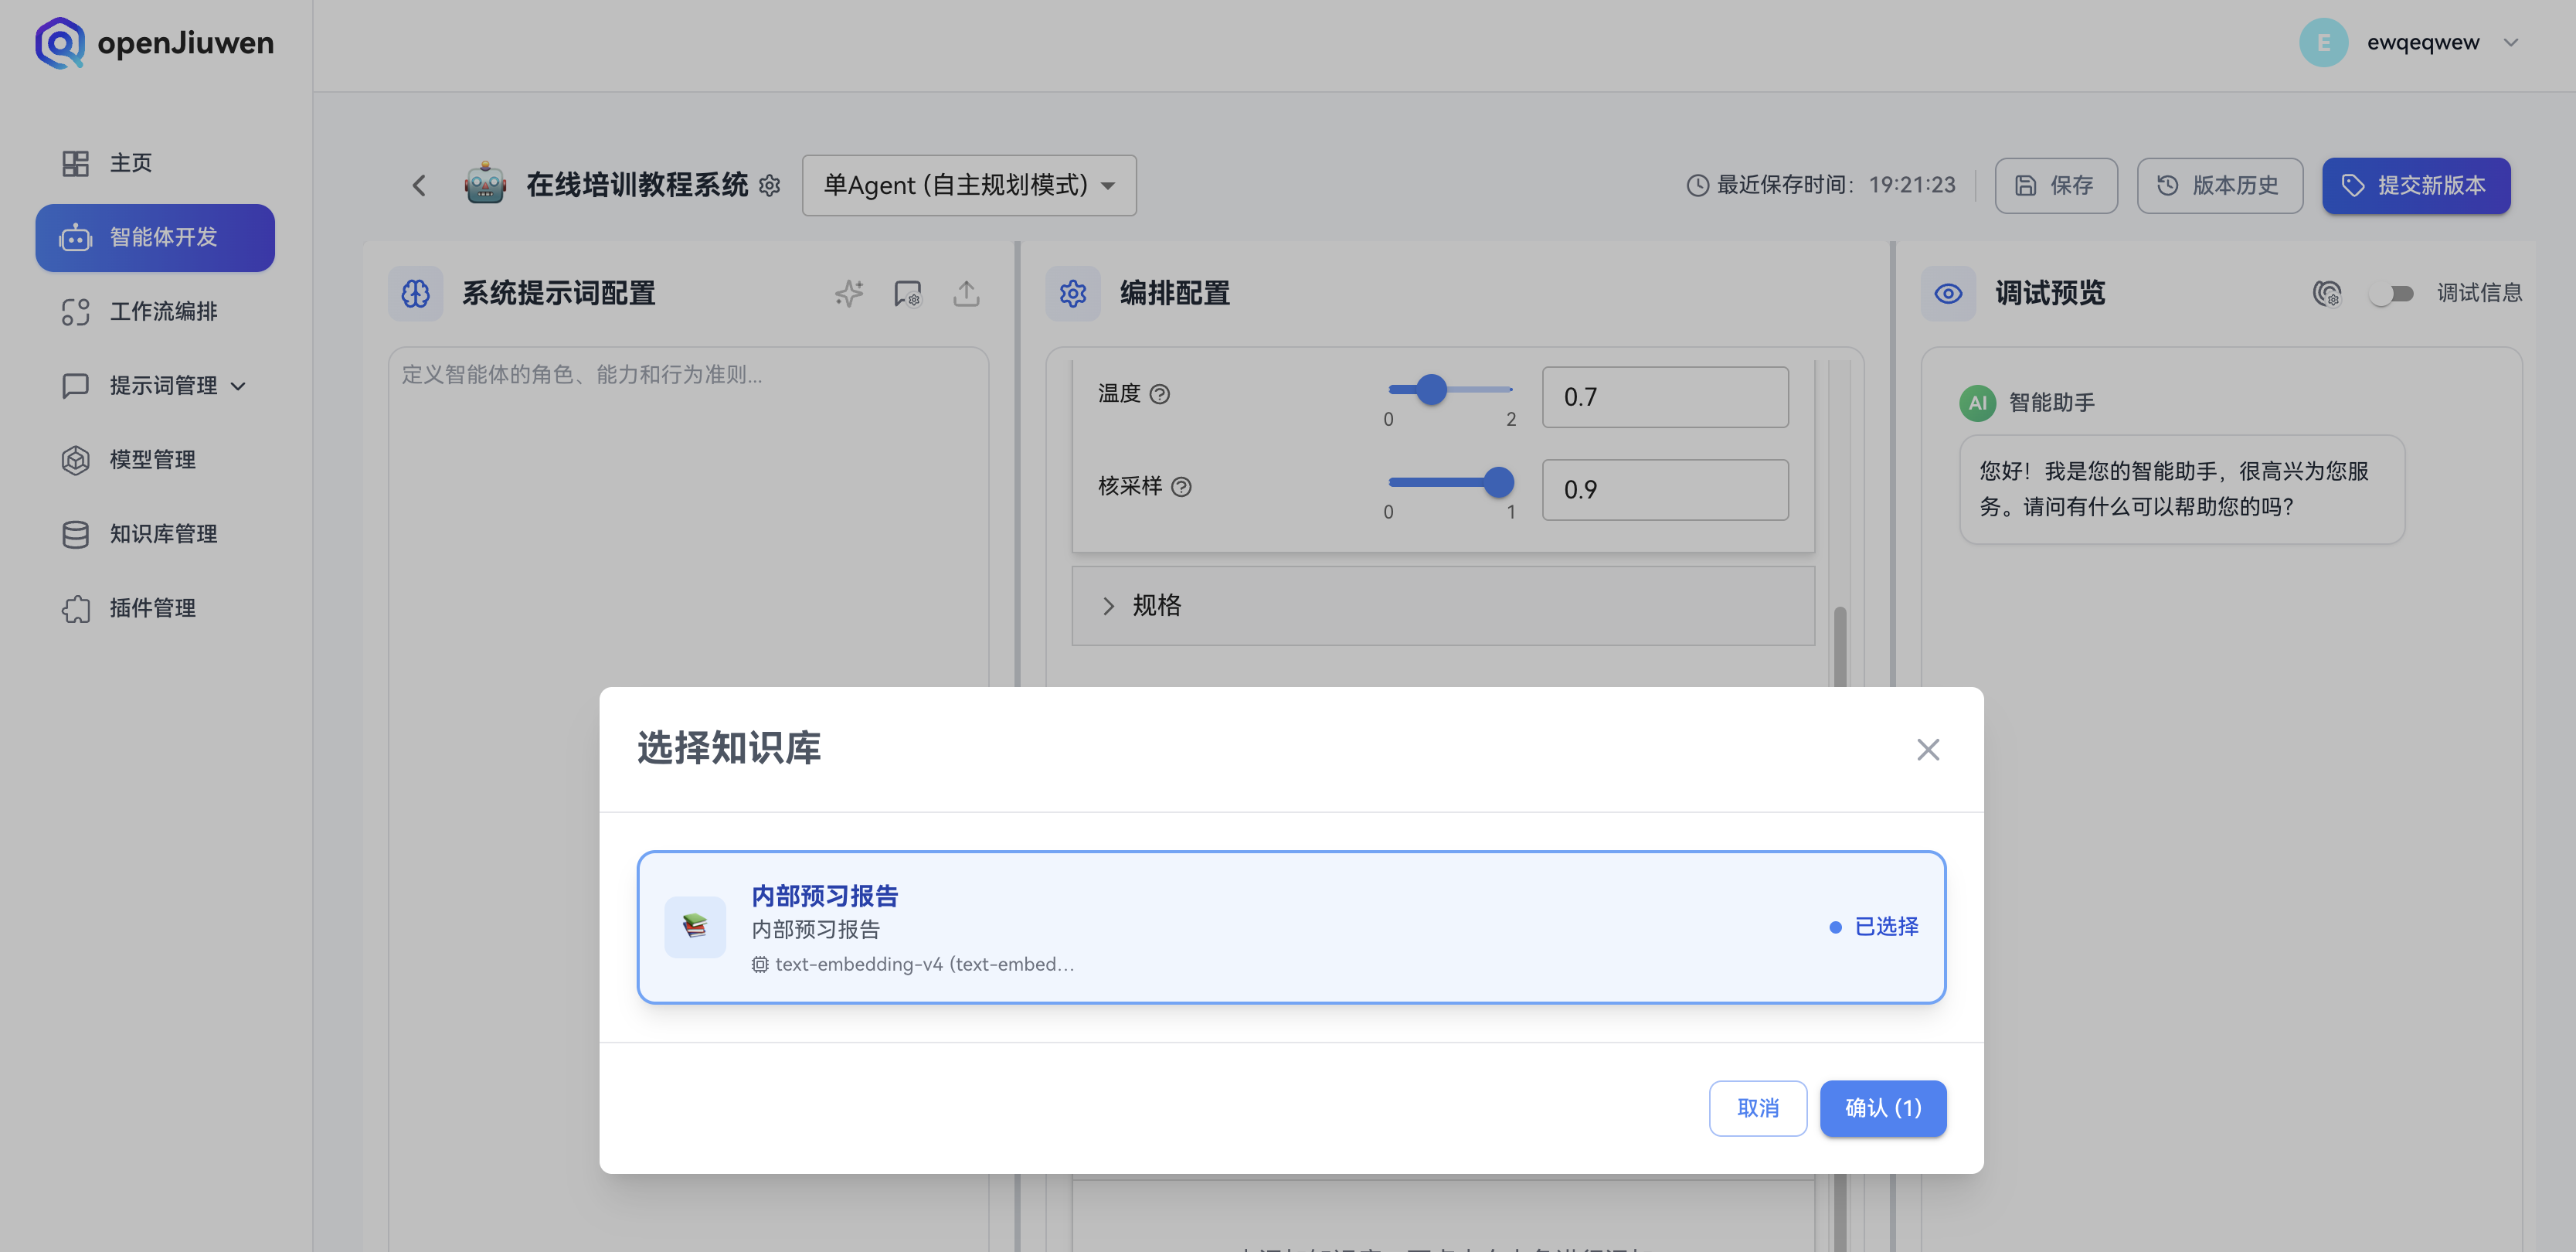Switch to 主页 in the sidebar

coord(130,162)
